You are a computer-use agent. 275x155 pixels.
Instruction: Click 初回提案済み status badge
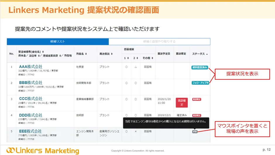(200, 67)
